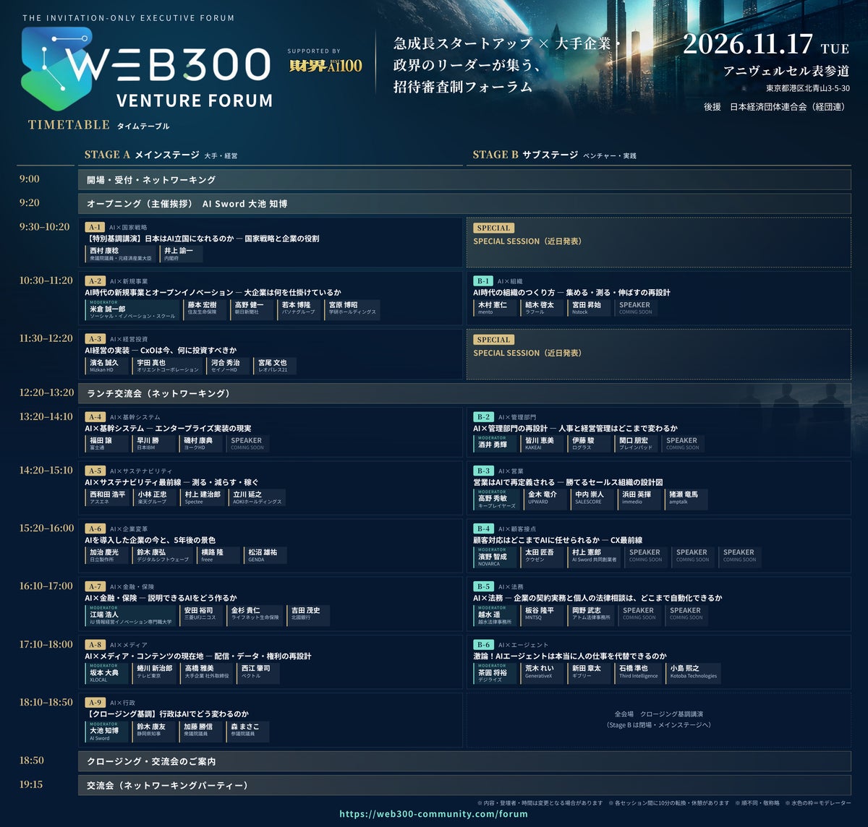
Task: Click the オープニング（主催挨拶） row
Action: [x=464, y=204]
